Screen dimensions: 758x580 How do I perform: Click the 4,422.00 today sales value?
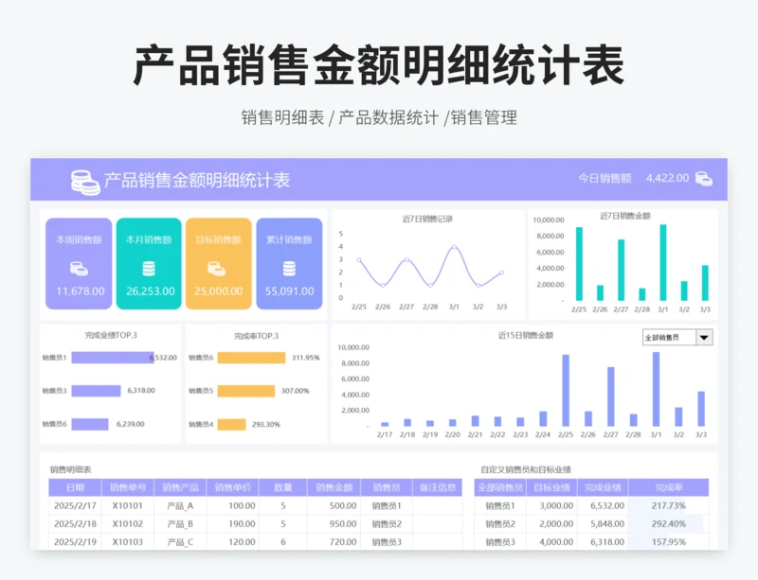point(668,178)
